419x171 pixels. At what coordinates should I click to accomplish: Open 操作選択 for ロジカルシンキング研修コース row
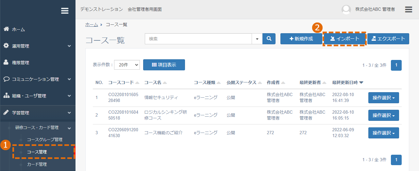coord(384,115)
